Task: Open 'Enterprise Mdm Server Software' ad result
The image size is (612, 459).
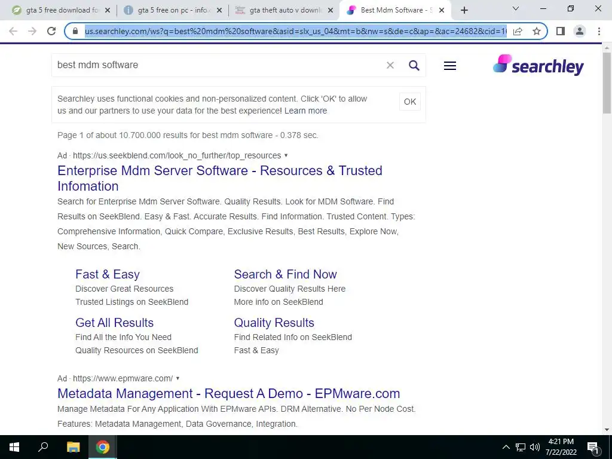Action: point(220,178)
